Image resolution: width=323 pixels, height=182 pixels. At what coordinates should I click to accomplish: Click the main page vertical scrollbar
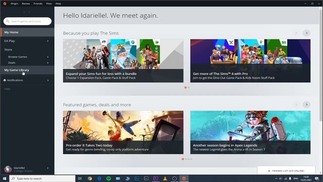pyautogui.click(x=320, y=65)
